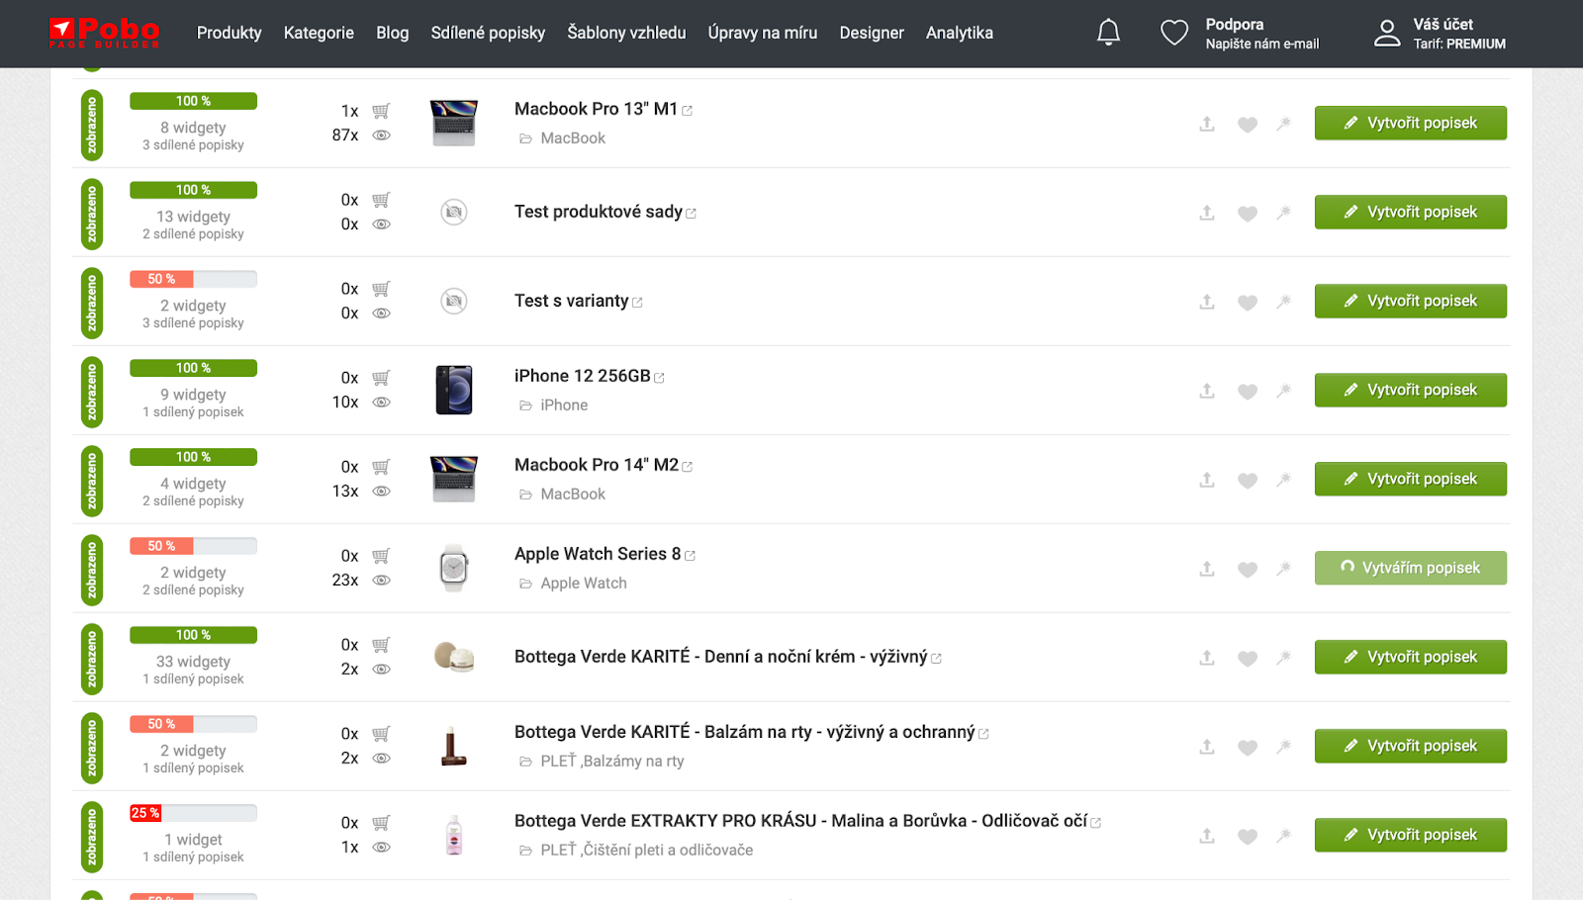Favorite the Apple Watch Series 8 product
Screen dimensions: 1583x900
[1248, 570]
